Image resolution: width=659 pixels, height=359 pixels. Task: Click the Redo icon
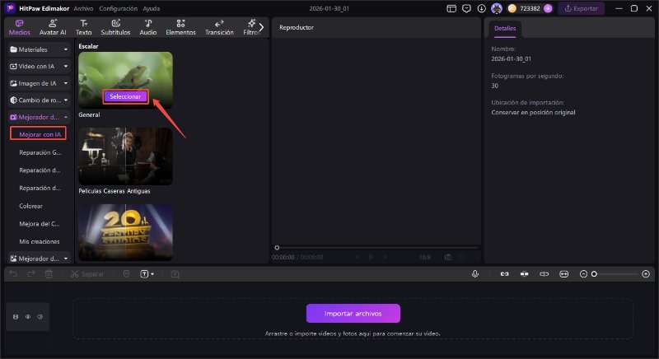30,273
